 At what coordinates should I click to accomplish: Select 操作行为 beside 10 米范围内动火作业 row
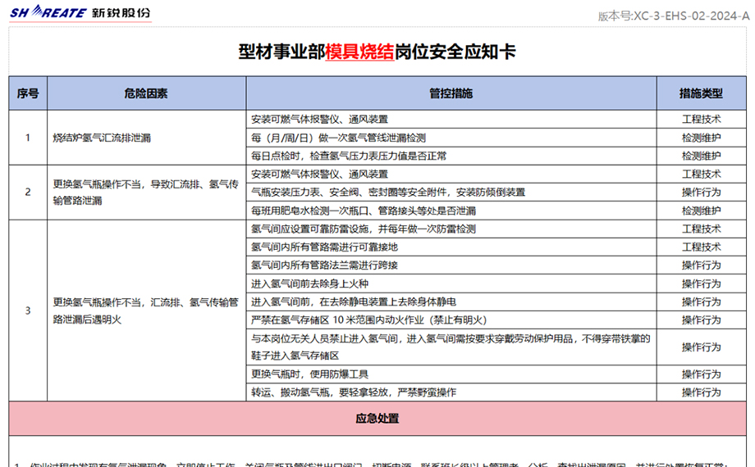pos(701,320)
